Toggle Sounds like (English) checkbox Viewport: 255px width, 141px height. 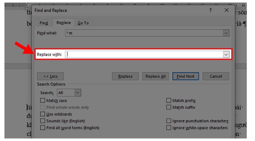point(43,121)
